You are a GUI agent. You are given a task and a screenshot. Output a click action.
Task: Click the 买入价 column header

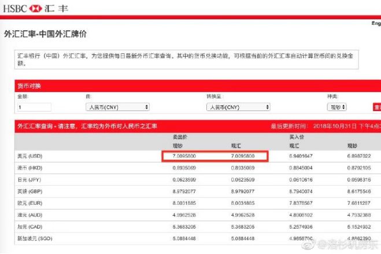click(x=297, y=137)
